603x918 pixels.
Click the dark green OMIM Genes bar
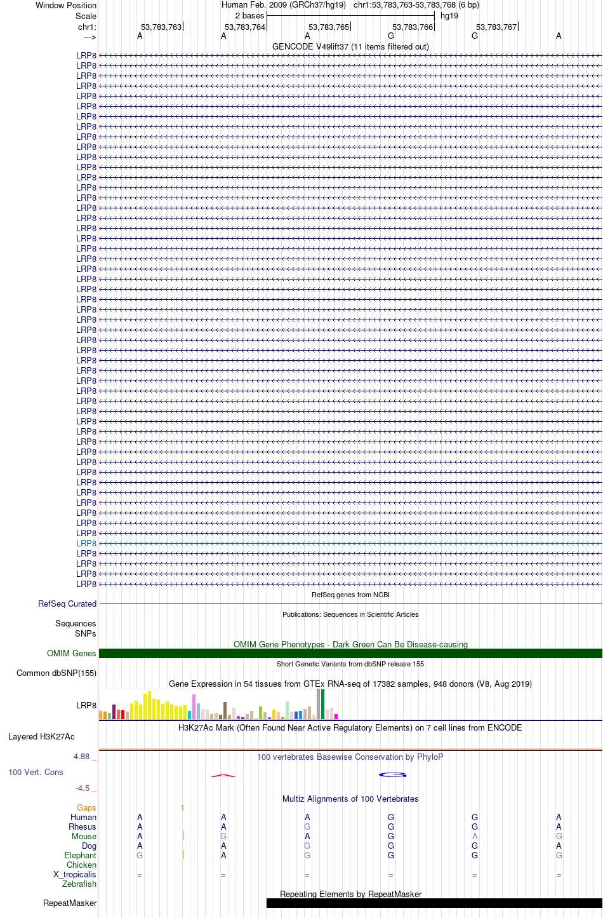pyautogui.click(x=350, y=653)
